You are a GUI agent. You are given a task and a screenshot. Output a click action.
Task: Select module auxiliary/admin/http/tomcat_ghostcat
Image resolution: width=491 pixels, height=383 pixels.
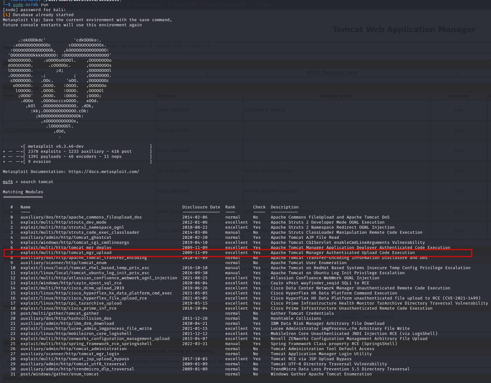point(66,238)
